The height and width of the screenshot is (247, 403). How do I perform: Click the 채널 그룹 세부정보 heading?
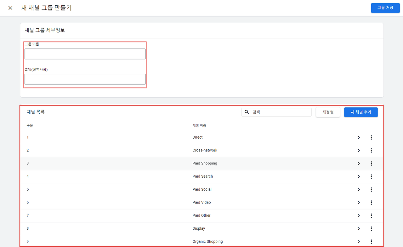point(45,30)
